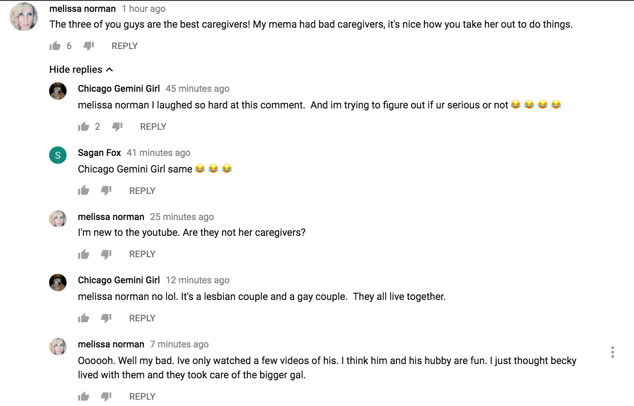Reply to Sagan Fox's comment
This screenshot has width=634, height=406.
click(x=142, y=191)
